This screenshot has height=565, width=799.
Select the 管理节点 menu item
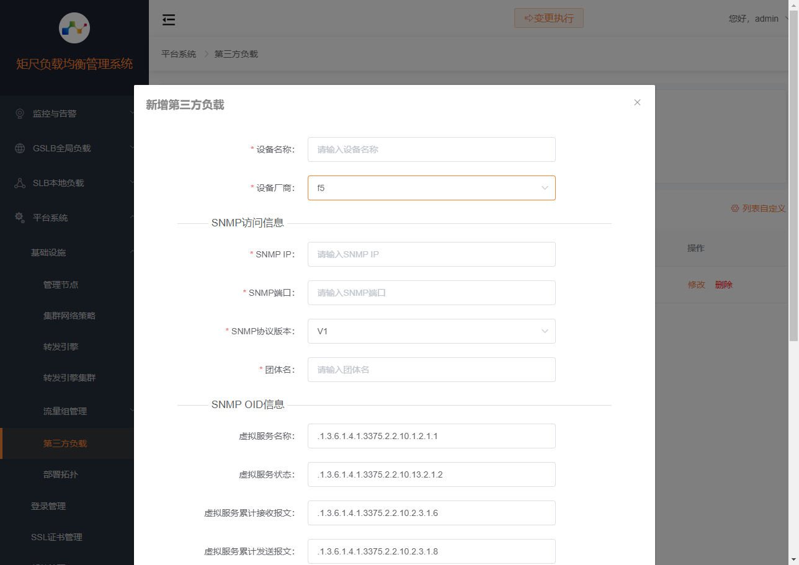pyautogui.click(x=61, y=285)
